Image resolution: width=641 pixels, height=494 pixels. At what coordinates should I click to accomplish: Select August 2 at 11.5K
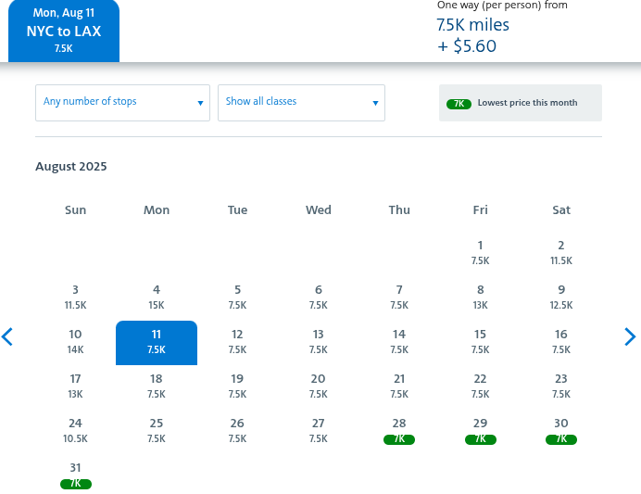point(561,254)
